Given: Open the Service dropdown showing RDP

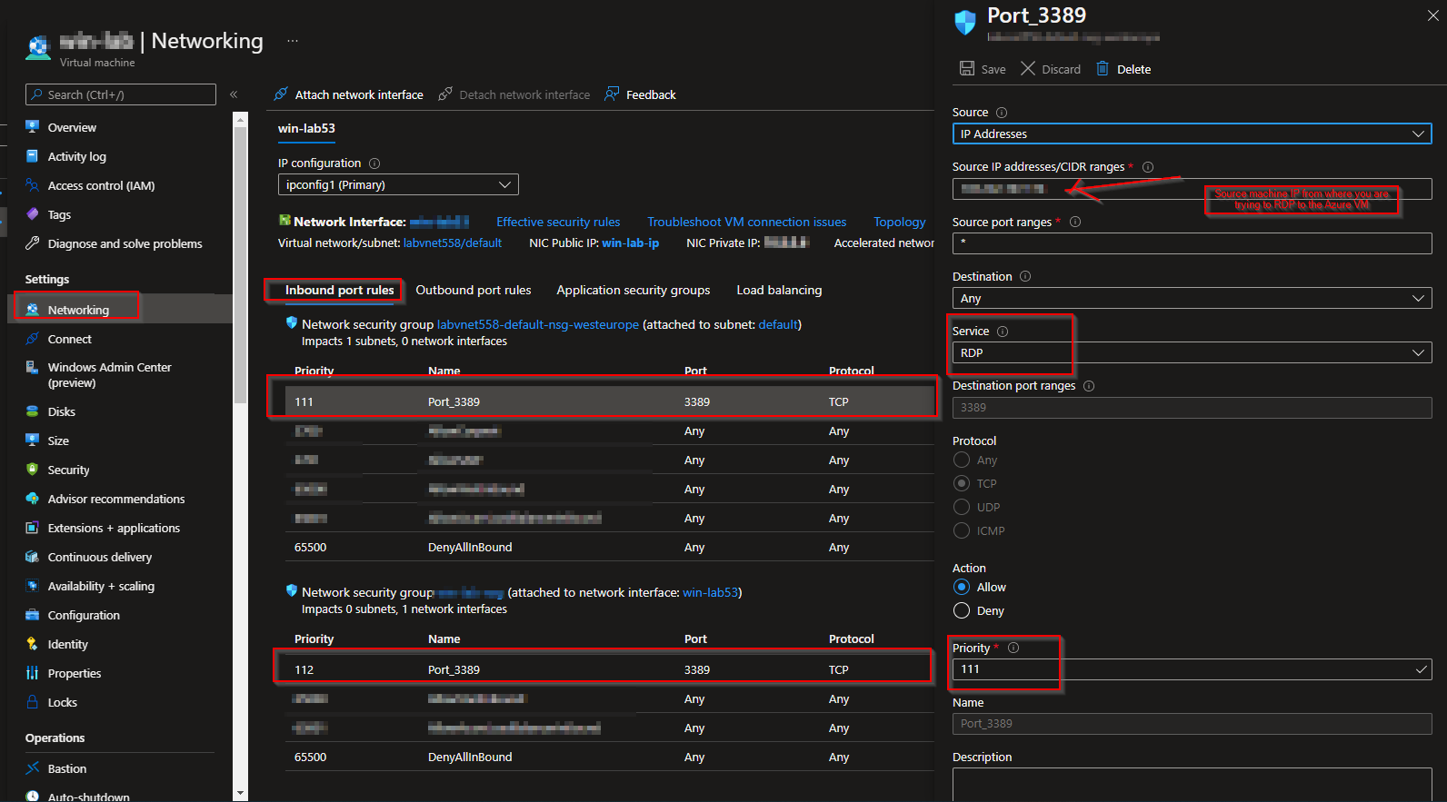Looking at the screenshot, I should pyautogui.click(x=1192, y=352).
